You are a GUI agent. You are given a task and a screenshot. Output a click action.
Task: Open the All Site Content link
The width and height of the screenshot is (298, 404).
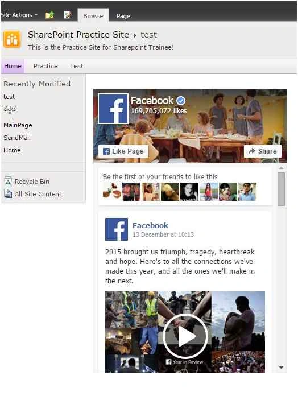38,194
